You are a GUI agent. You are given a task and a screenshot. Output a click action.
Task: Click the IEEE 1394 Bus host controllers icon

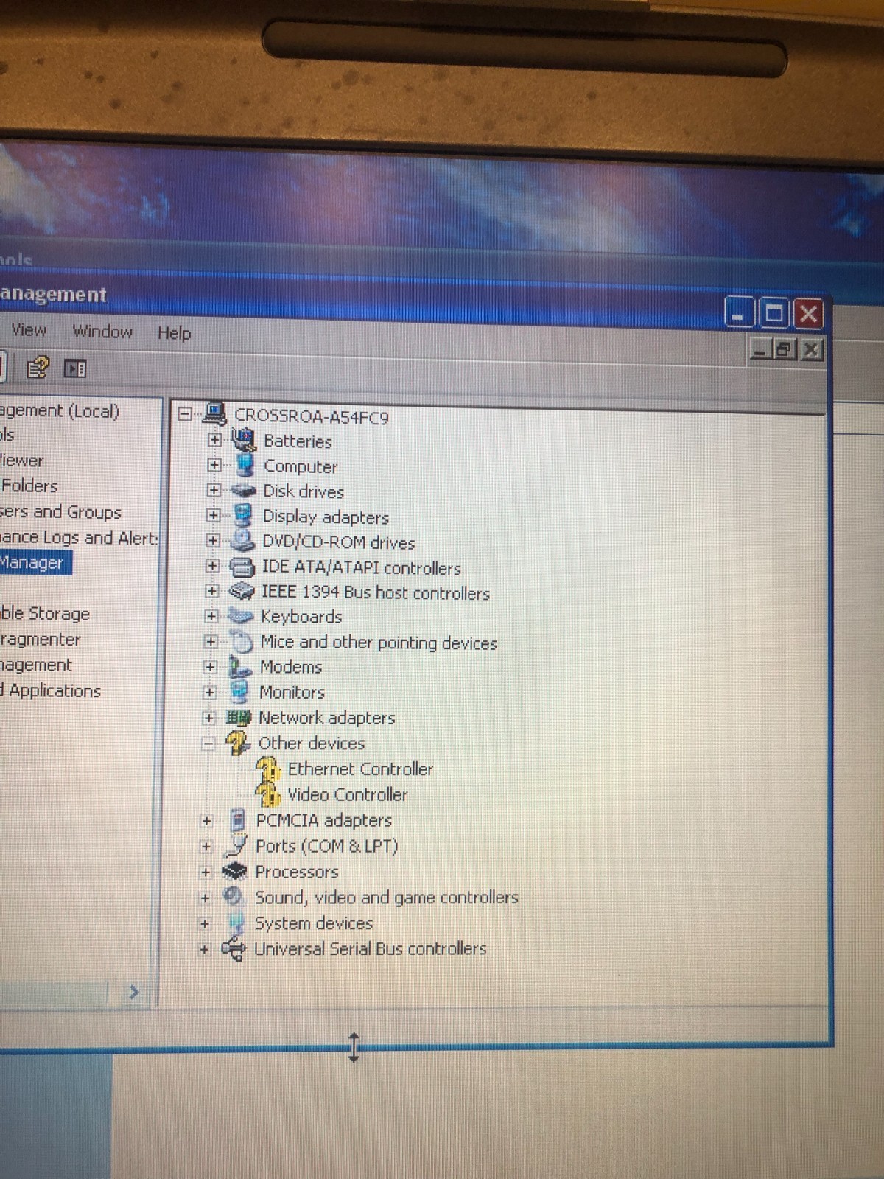(x=241, y=591)
